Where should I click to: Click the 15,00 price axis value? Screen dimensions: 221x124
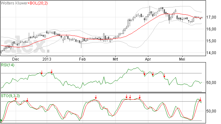pyautogui.click(x=211, y=41)
